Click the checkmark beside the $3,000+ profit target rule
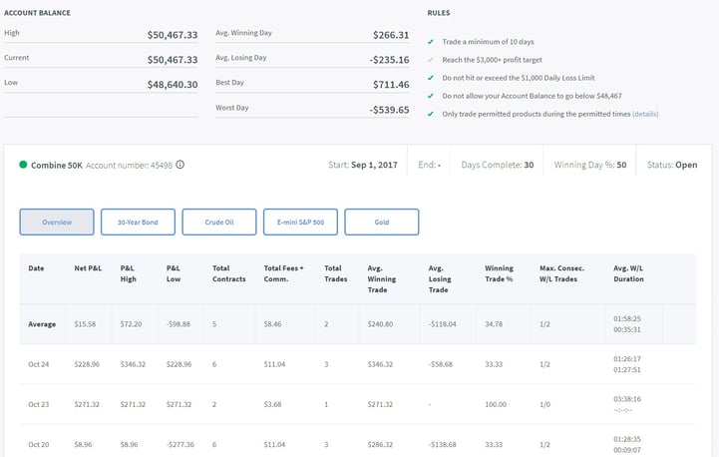719x457 pixels. click(x=430, y=60)
